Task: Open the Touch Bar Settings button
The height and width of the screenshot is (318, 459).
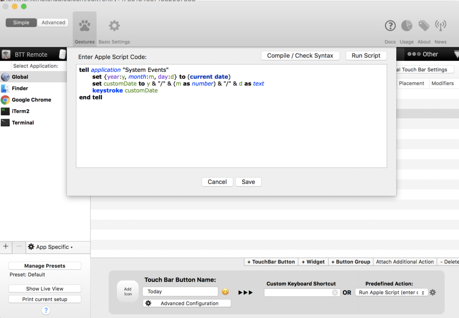Action: 424,69
